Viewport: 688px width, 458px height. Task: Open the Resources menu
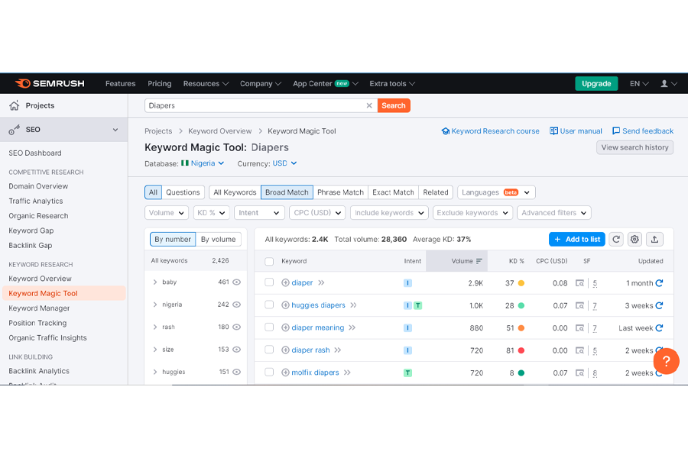(206, 84)
